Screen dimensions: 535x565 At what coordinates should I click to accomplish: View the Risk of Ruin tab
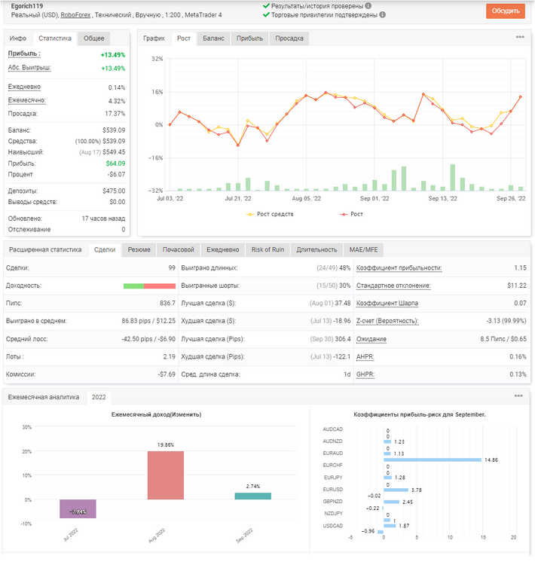coord(267,249)
